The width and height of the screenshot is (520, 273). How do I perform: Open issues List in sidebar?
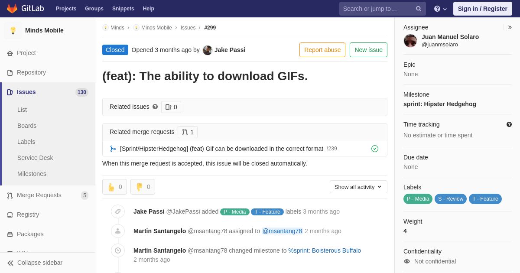(x=22, y=110)
